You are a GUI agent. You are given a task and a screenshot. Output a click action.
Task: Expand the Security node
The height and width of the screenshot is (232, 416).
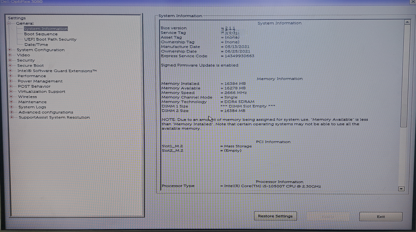(x=10, y=60)
